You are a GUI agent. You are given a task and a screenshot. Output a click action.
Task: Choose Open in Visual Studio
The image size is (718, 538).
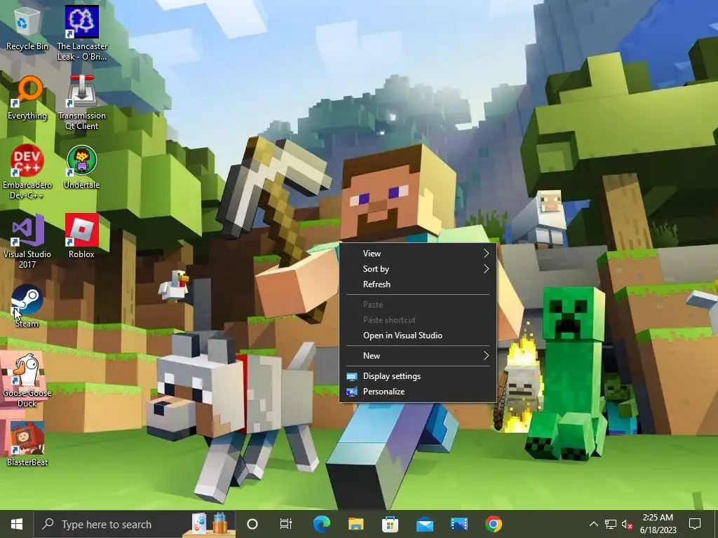click(x=418, y=336)
